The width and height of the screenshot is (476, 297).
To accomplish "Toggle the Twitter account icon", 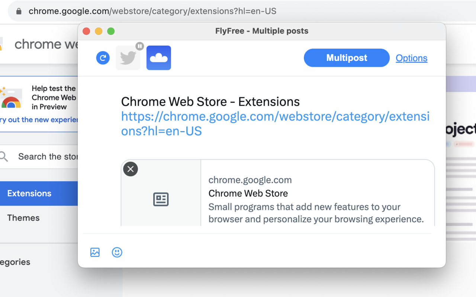I will (128, 58).
